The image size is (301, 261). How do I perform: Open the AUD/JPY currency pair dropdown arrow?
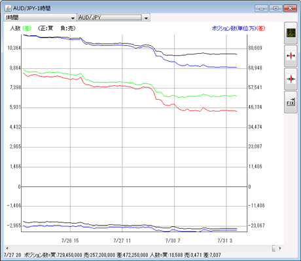pyautogui.click(x=146, y=18)
